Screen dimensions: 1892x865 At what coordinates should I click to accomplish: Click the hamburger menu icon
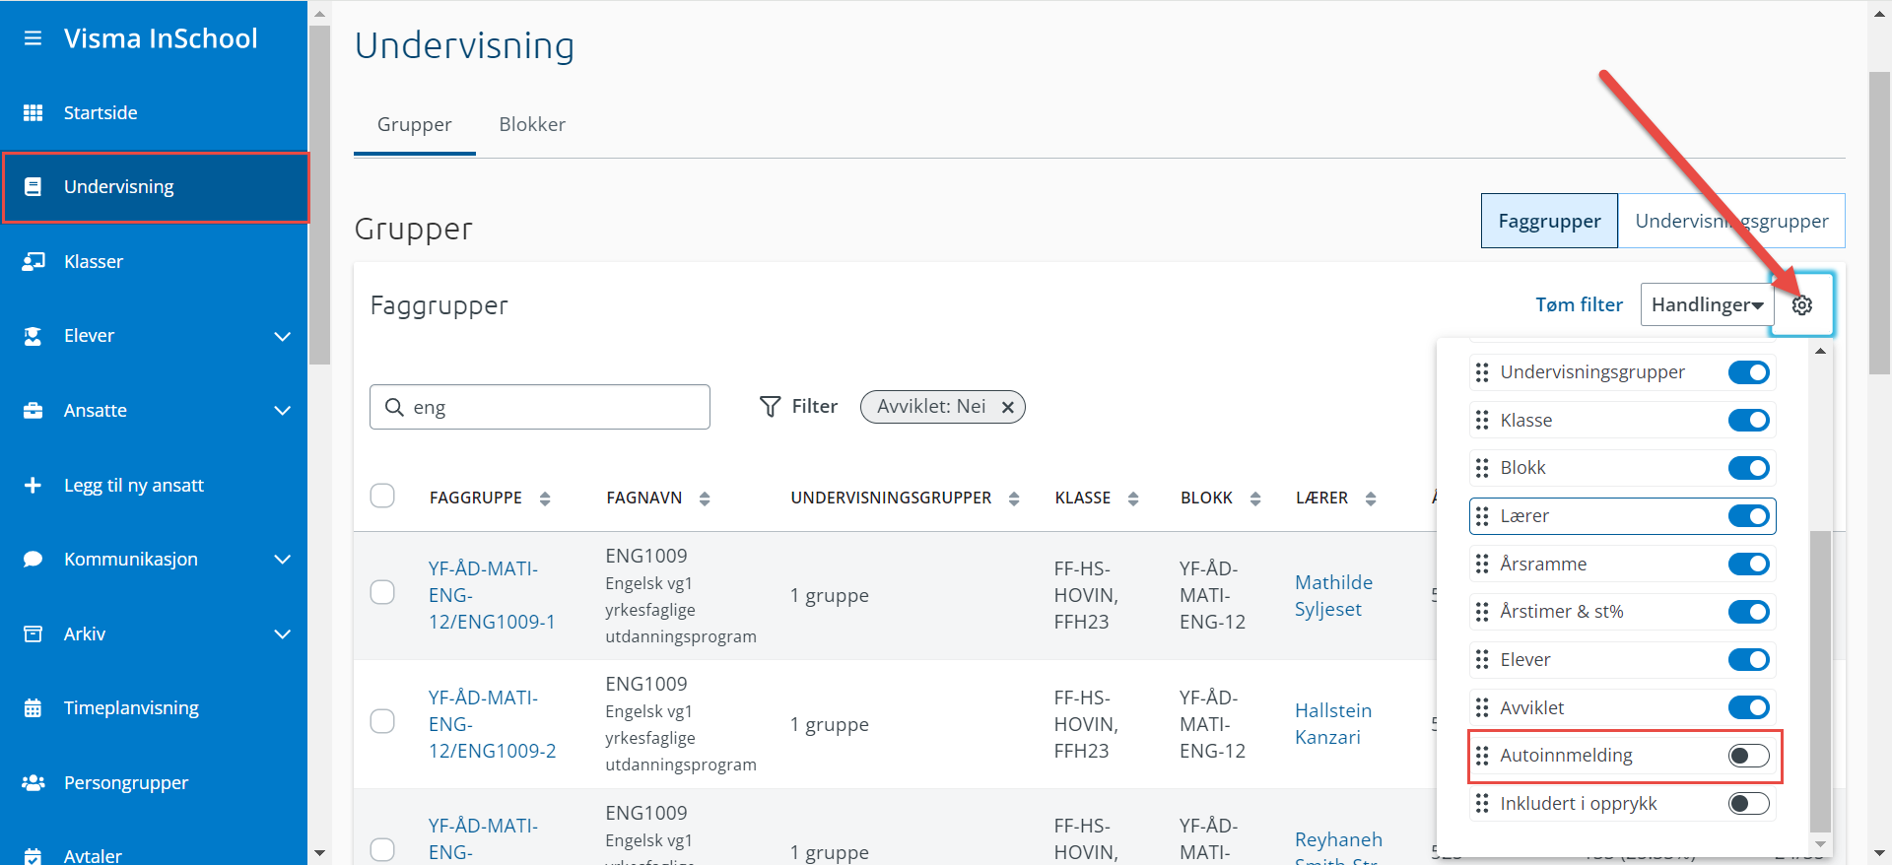click(33, 38)
